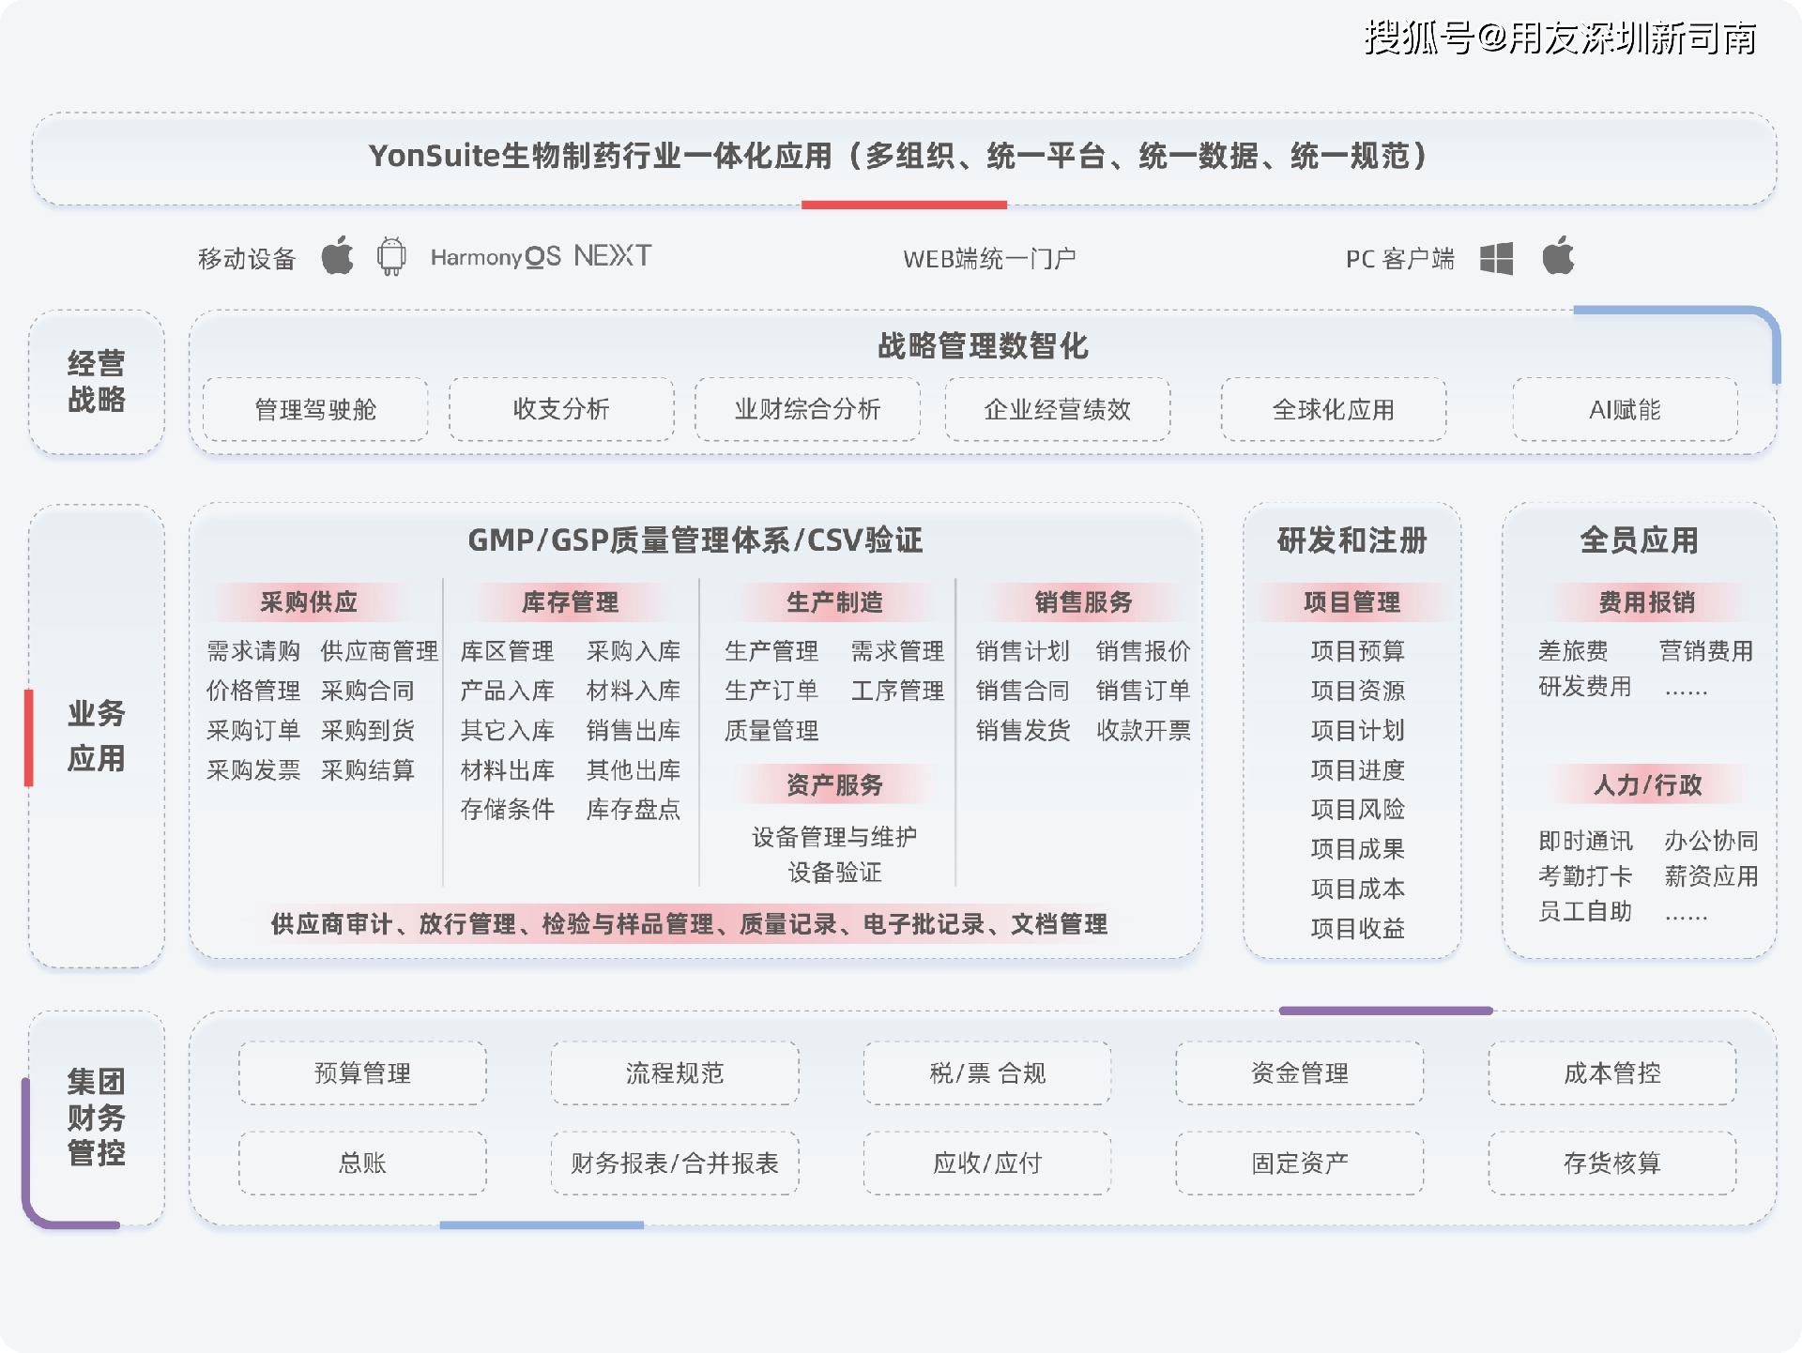Click the red underline below title

(x=903, y=205)
